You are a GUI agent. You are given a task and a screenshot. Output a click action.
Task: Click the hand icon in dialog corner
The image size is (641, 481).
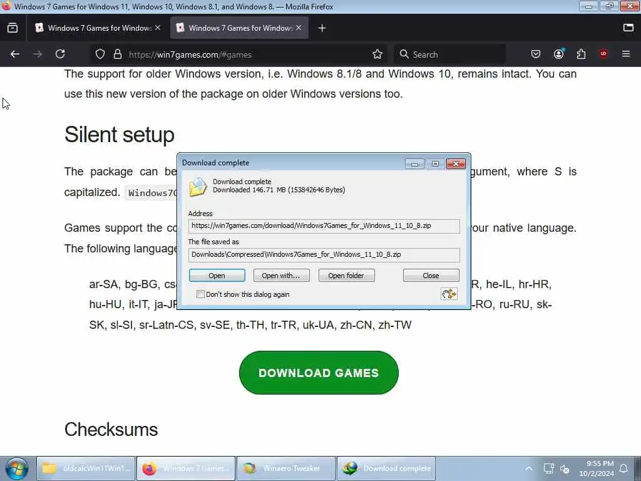(449, 294)
